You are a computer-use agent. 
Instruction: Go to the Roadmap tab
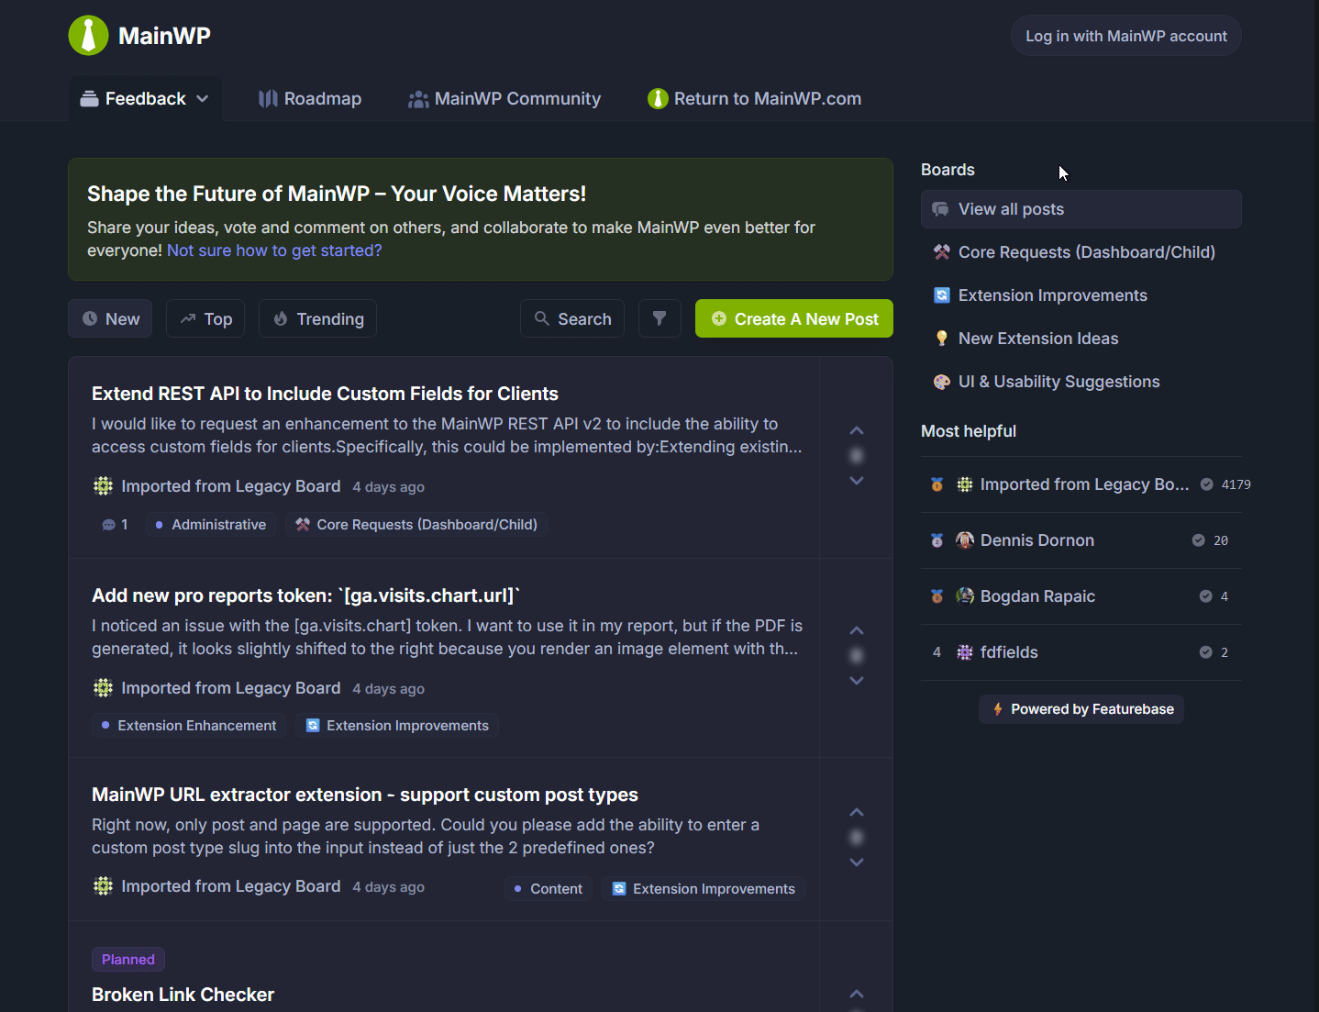click(x=310, y=98)
